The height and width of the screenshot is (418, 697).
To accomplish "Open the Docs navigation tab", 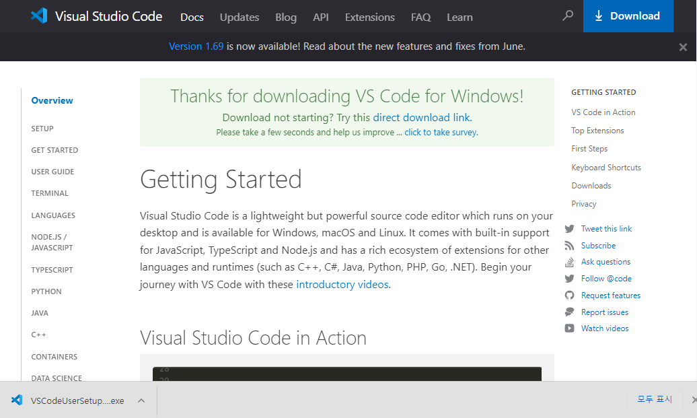I will [192, 18].
